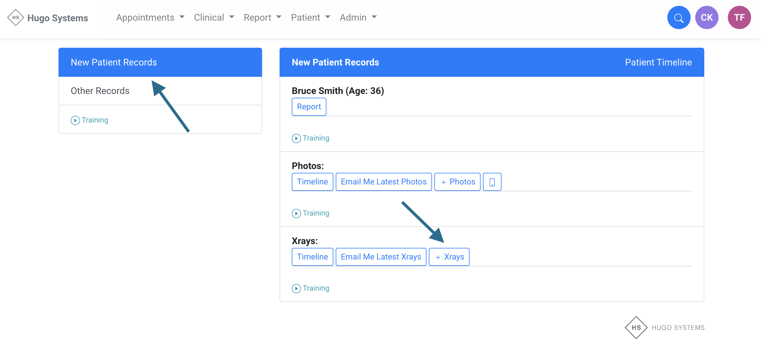This screenshot has height=352, width=761.
Task: Click the Xrays Timeline button
Action: tap(312, 257)
